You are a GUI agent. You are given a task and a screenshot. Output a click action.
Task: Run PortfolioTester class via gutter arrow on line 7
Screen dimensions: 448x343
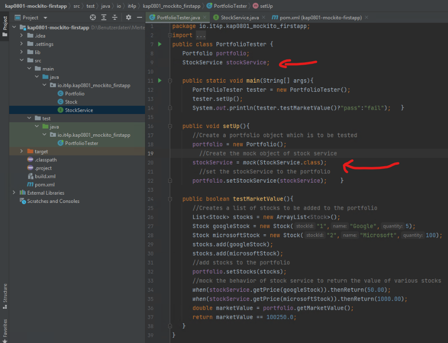pos(159,44)
